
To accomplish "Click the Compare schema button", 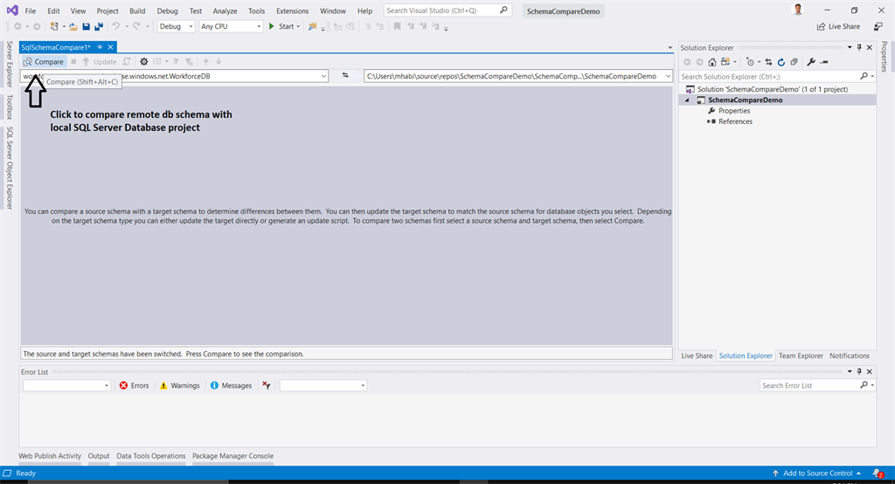I will tap(44, 62).
